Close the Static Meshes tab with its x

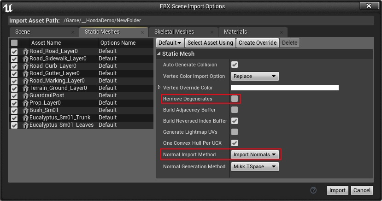(142, 32)
